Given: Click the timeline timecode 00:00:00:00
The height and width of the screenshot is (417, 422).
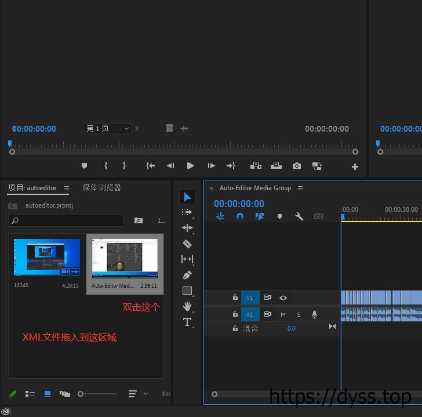Looking at the screenshot, I should tap(239, 204).
